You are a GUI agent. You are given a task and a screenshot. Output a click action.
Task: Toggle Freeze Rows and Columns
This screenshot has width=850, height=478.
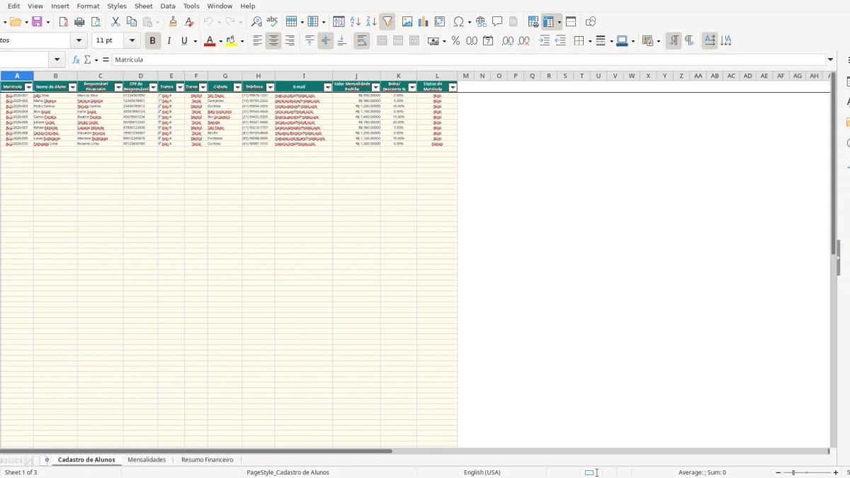[550, 22]
